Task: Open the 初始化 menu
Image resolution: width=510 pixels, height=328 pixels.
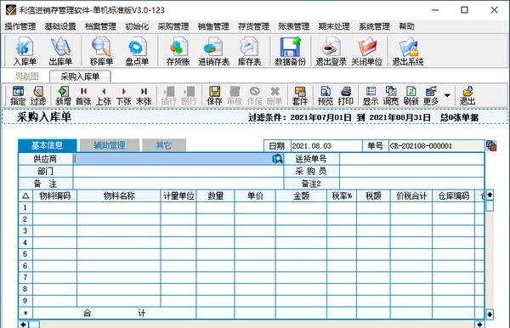Action: point(137,26)
